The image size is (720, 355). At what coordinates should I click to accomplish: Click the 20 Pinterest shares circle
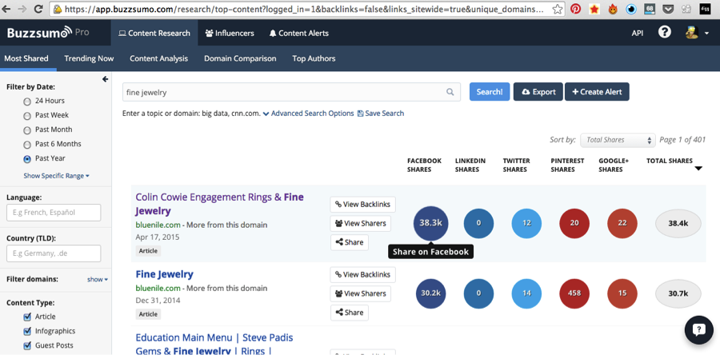click(x=574, y=223)
